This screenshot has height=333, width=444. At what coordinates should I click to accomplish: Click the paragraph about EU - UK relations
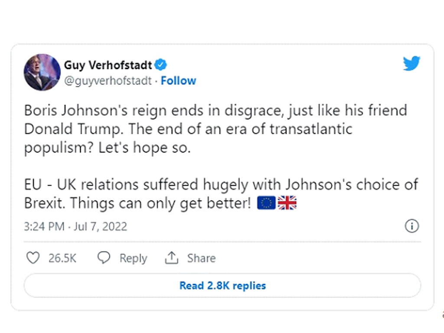click(x=221, y=194)
